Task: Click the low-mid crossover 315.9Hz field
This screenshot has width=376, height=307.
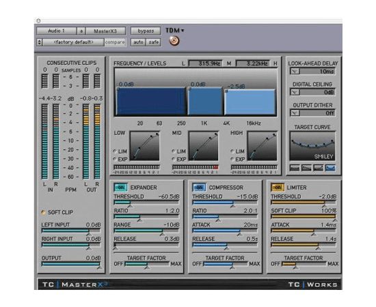Action: point(206,63)
